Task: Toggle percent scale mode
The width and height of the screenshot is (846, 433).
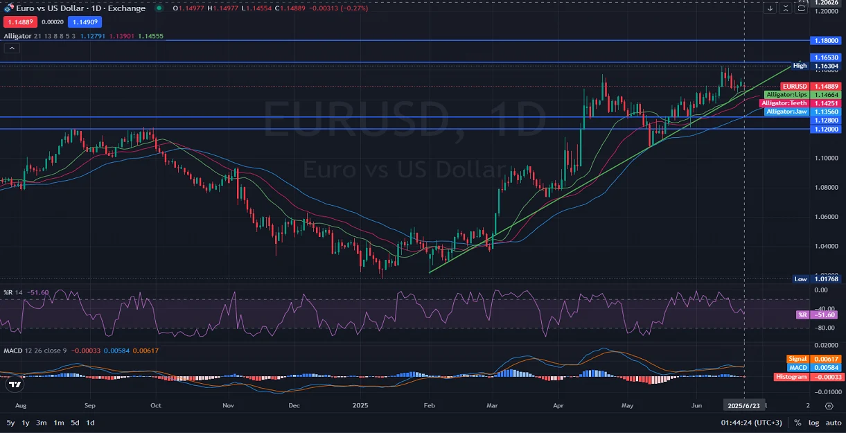Action: [x=798, y=423]
